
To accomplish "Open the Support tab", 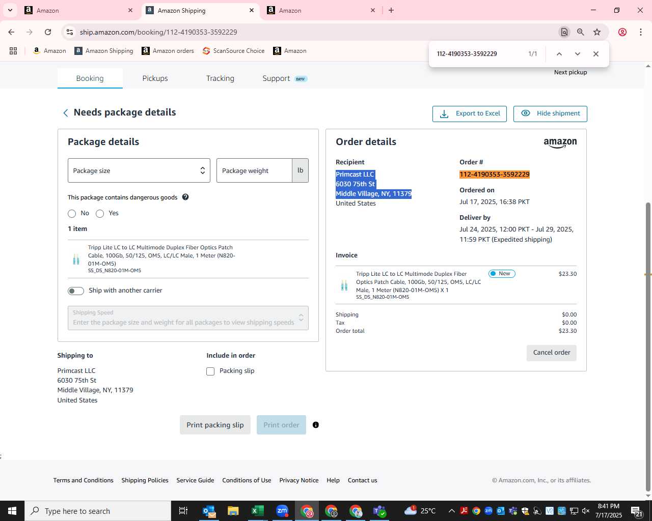I will pyautogui.click(x=285, y=78).
